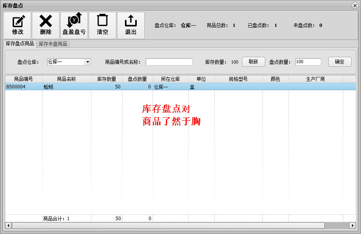Click the 库存数量 column header
The height and width of the screenshot is (234, 361).
tap(106, 79)
